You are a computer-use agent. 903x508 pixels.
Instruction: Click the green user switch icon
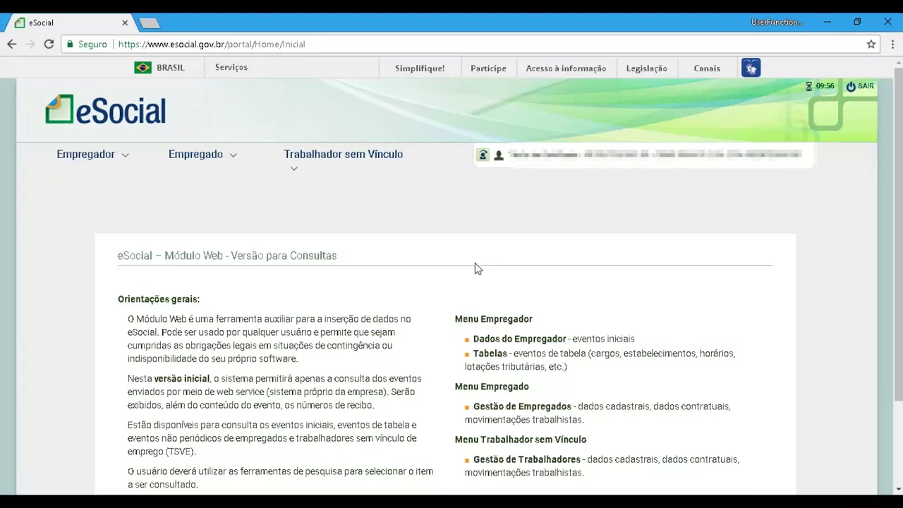point(483,155)
